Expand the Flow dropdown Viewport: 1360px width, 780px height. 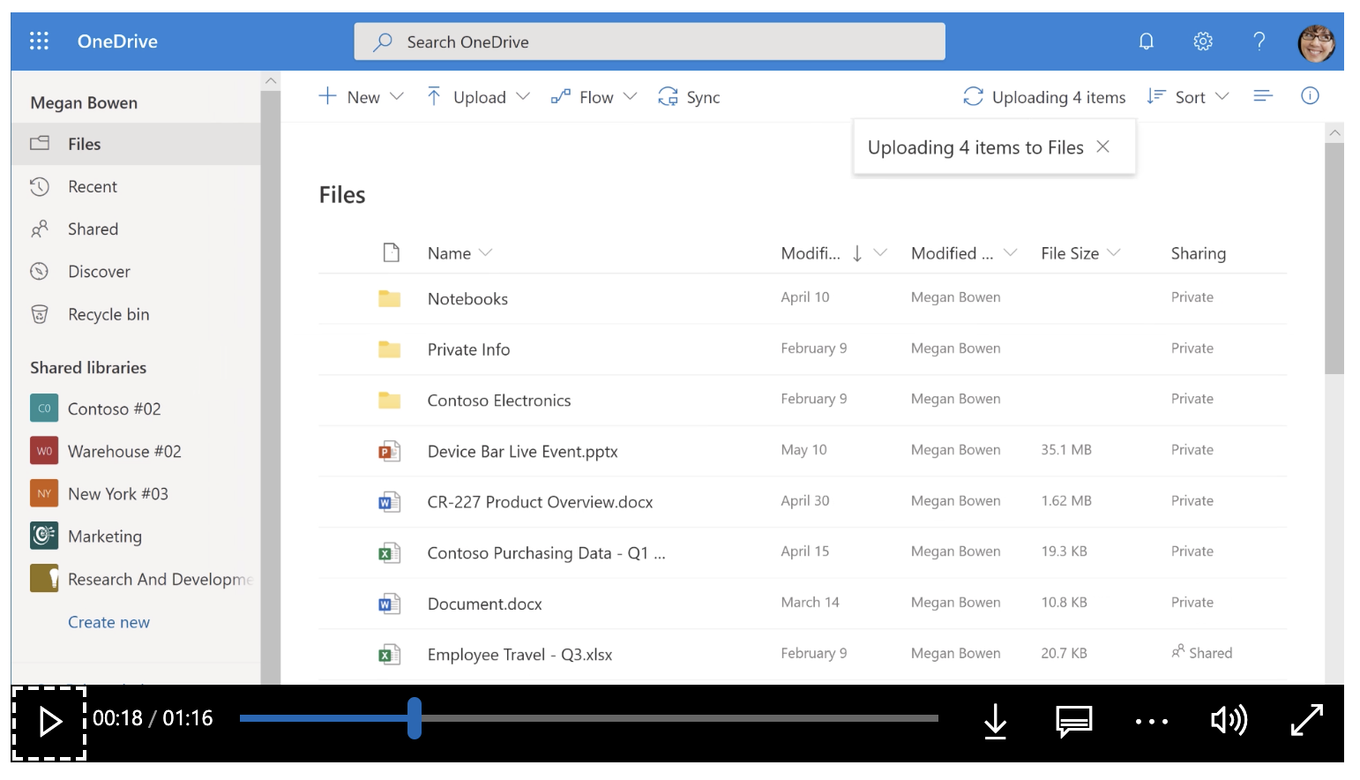tap(630, 96)
